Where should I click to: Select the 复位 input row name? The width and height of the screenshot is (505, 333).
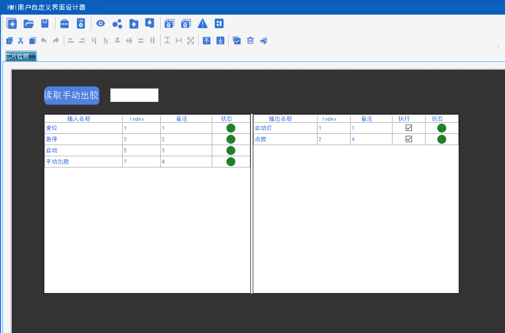pos(52,128)
